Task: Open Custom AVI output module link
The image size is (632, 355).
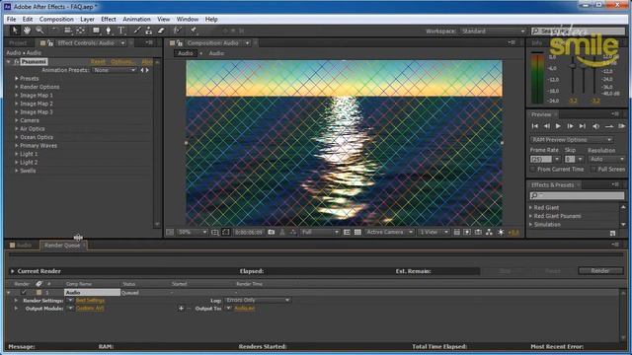Action: coord(90,309)
